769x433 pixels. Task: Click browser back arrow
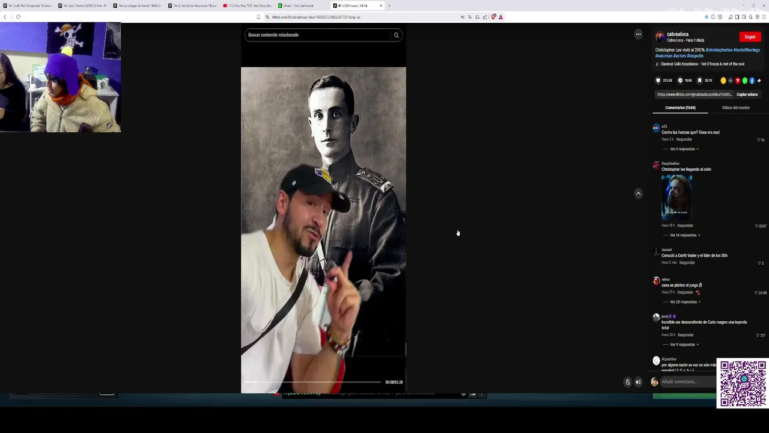(5, 17)
